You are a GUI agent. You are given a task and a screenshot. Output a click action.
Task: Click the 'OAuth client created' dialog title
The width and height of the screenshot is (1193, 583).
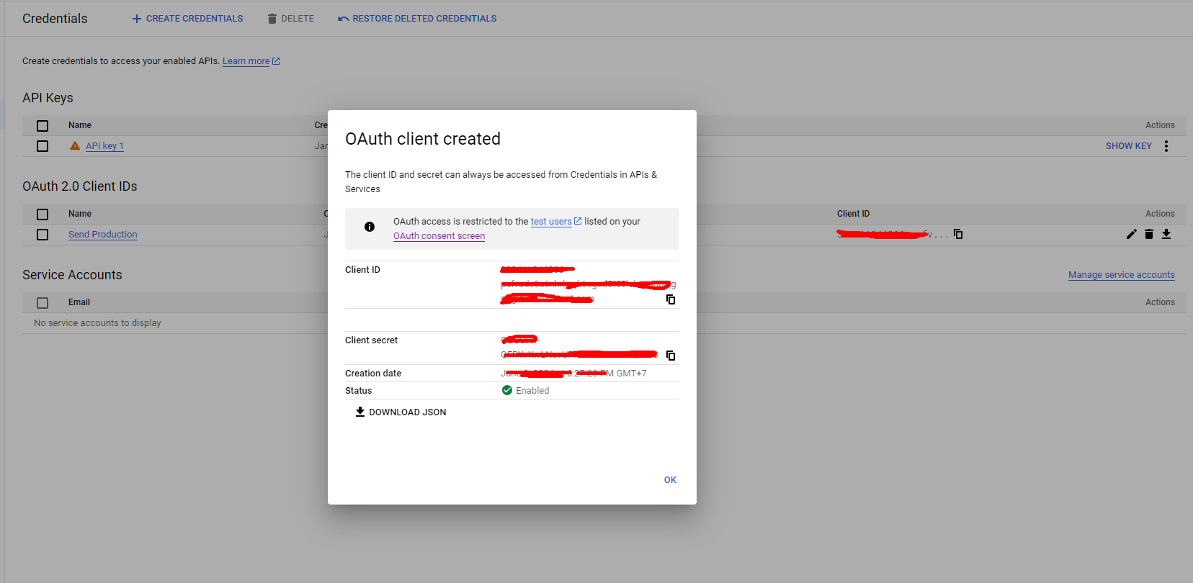tap(423, 139)
